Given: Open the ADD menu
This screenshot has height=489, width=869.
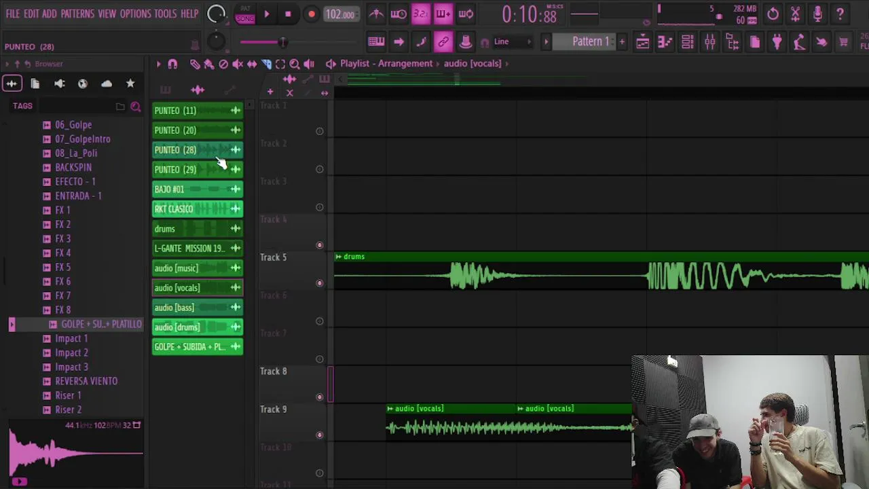Looking at the screenshot, I should point(50,14).
